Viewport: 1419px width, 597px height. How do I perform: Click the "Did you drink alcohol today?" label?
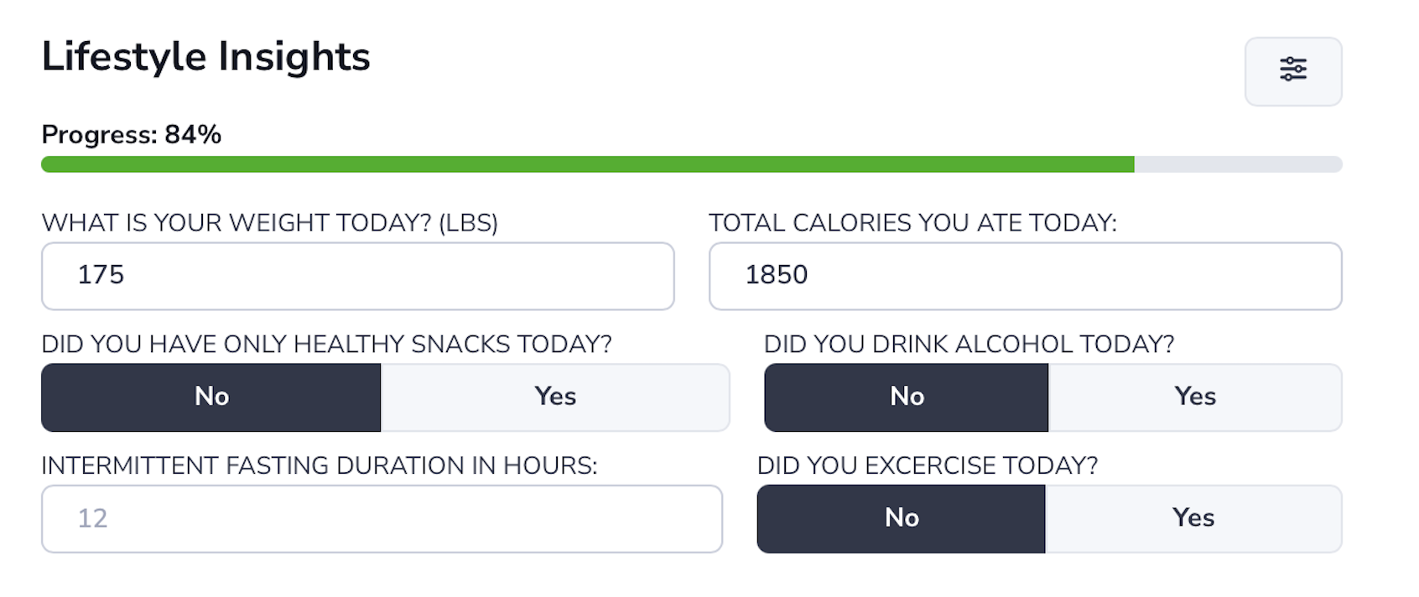pos(969,344)
